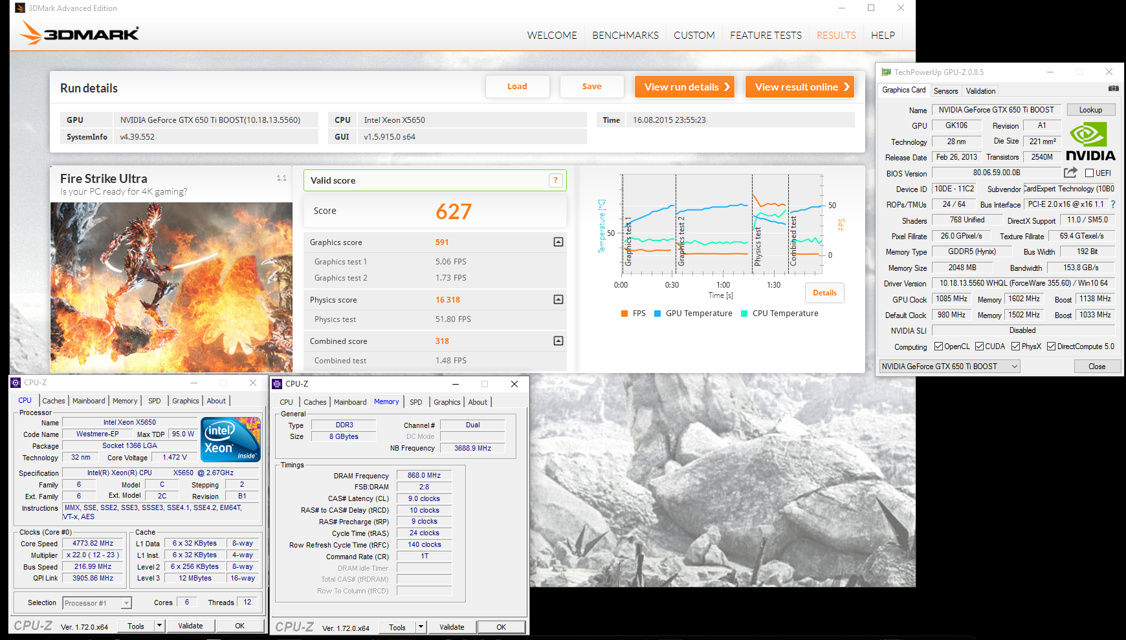Switch to Mainboard tab in left CPU-Z
1126x640 pixels.
[x=89, y=401]
